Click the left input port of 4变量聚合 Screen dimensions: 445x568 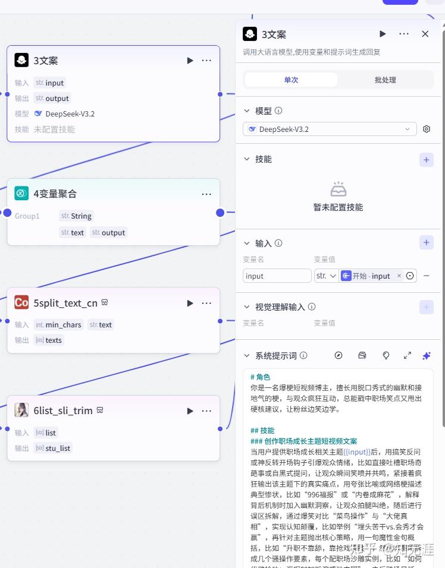[7, 213]
